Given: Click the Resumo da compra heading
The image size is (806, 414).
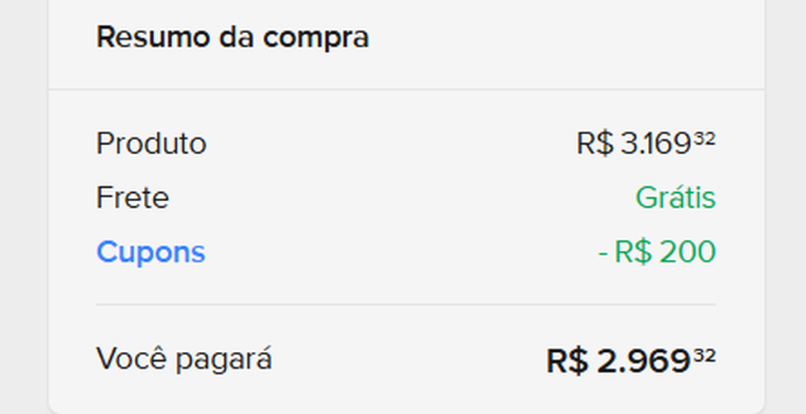Looking at the screenshot, I should pos(233,37).
